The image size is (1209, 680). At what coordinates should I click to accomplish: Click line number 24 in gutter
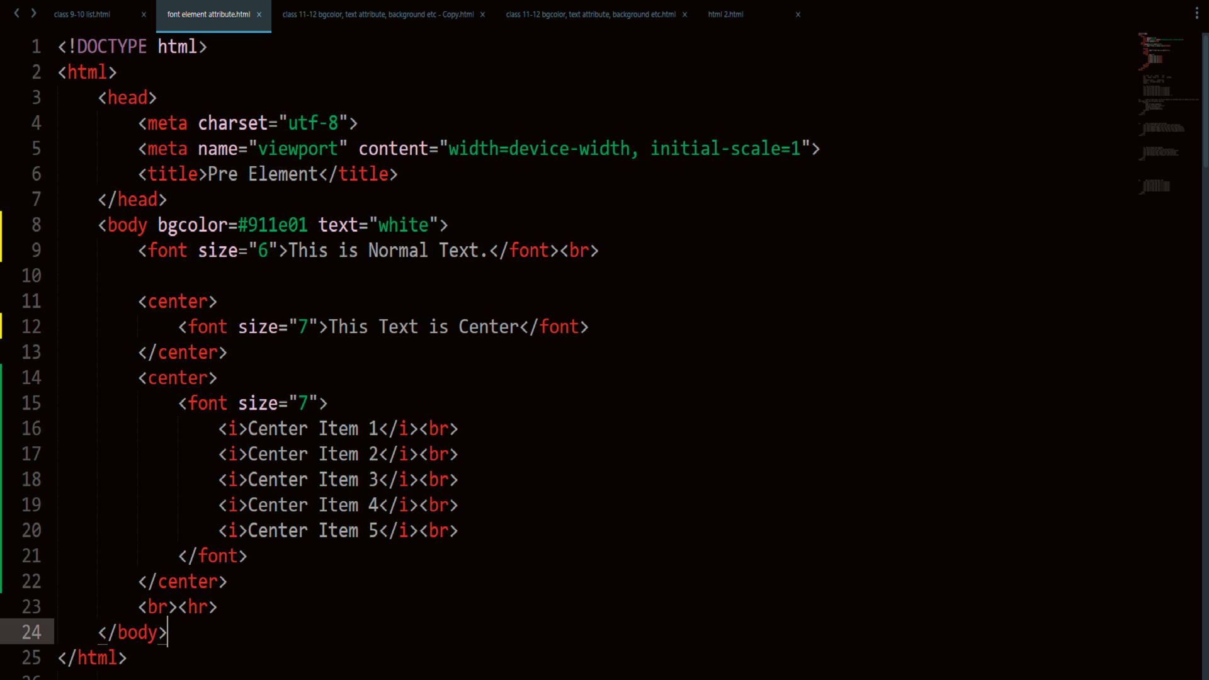click(31, 632)
